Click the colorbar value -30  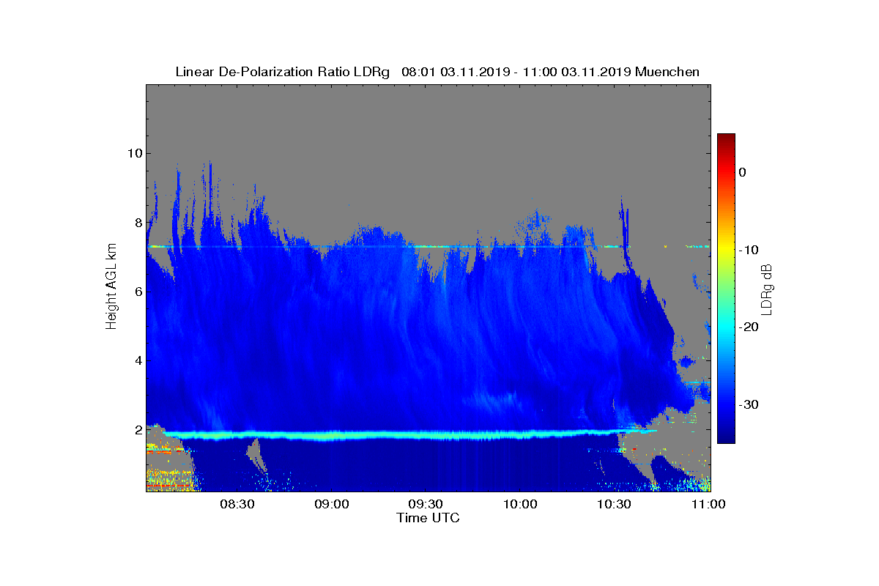[x=747, y=404]
